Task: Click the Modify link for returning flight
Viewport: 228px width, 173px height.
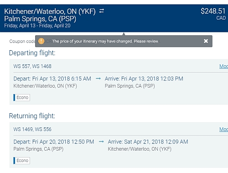Action: pyautogui.click(x=223, y=129)
